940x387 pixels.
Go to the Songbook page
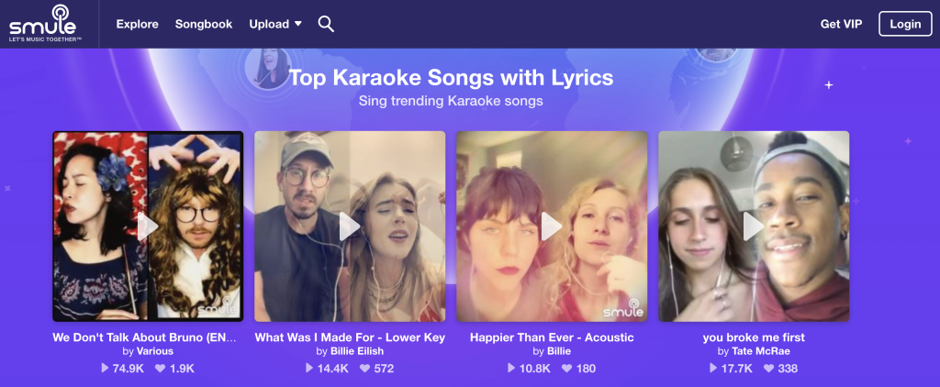click(204, 24)
